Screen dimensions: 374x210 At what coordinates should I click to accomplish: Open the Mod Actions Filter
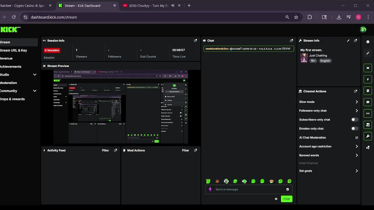(x=186, y=150)
